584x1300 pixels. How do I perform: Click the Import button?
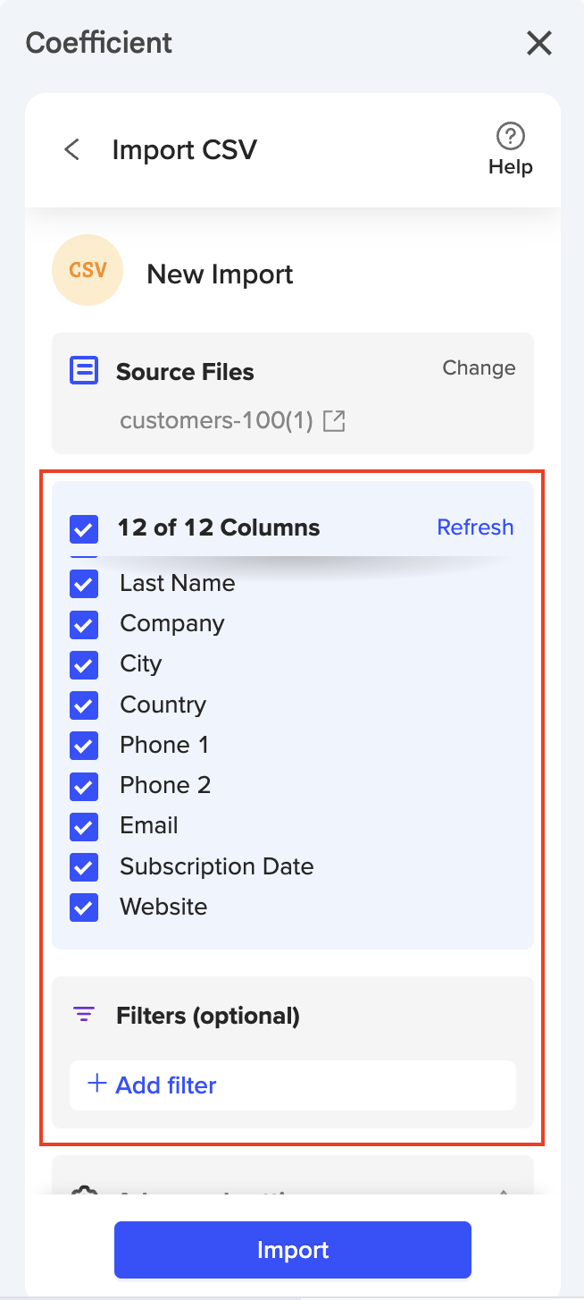pyautogui.click(x=292, y=1249)
